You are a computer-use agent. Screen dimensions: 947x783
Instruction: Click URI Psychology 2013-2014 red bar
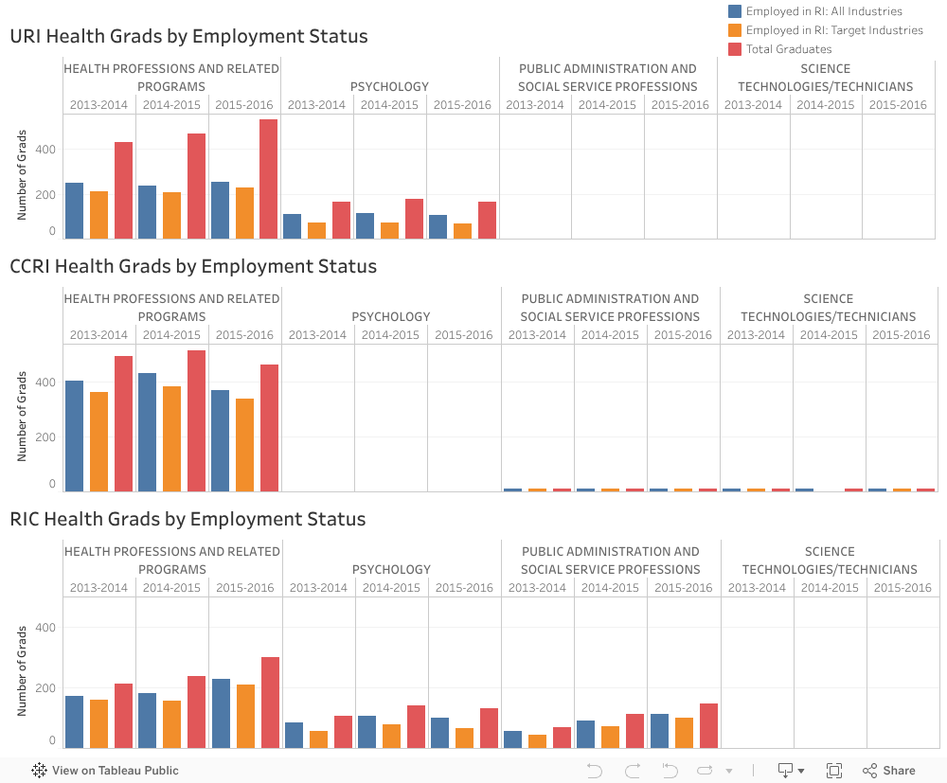click(x=341, y=220)
